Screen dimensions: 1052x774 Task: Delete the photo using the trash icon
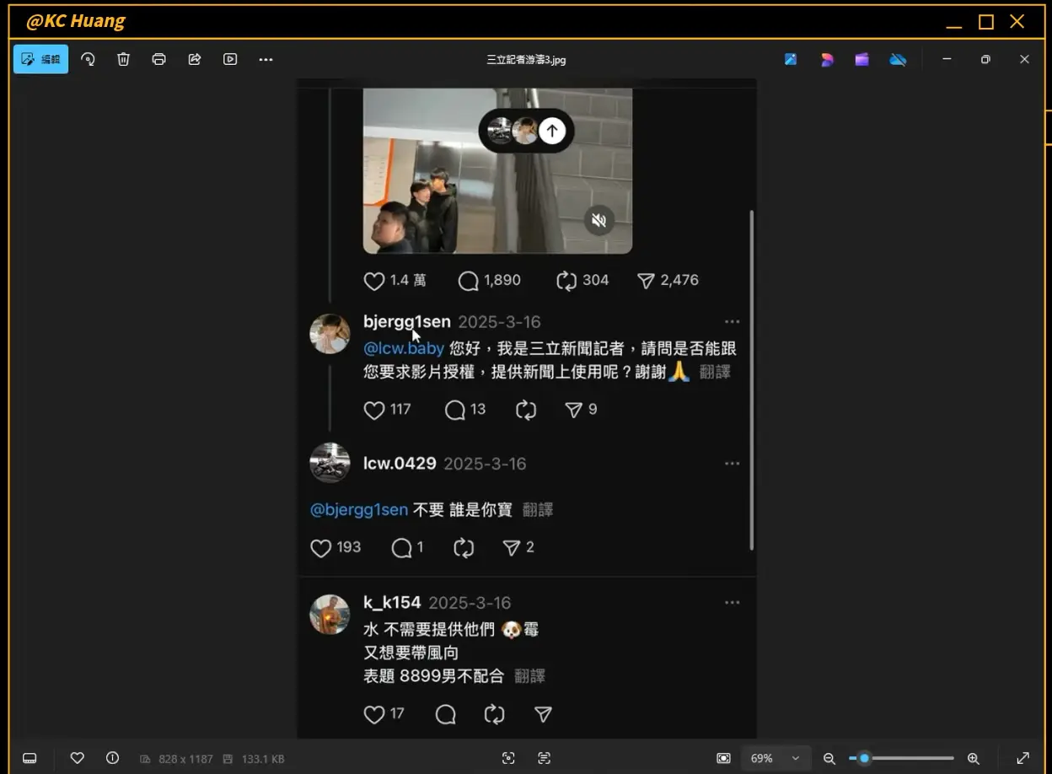click(123, 59)
